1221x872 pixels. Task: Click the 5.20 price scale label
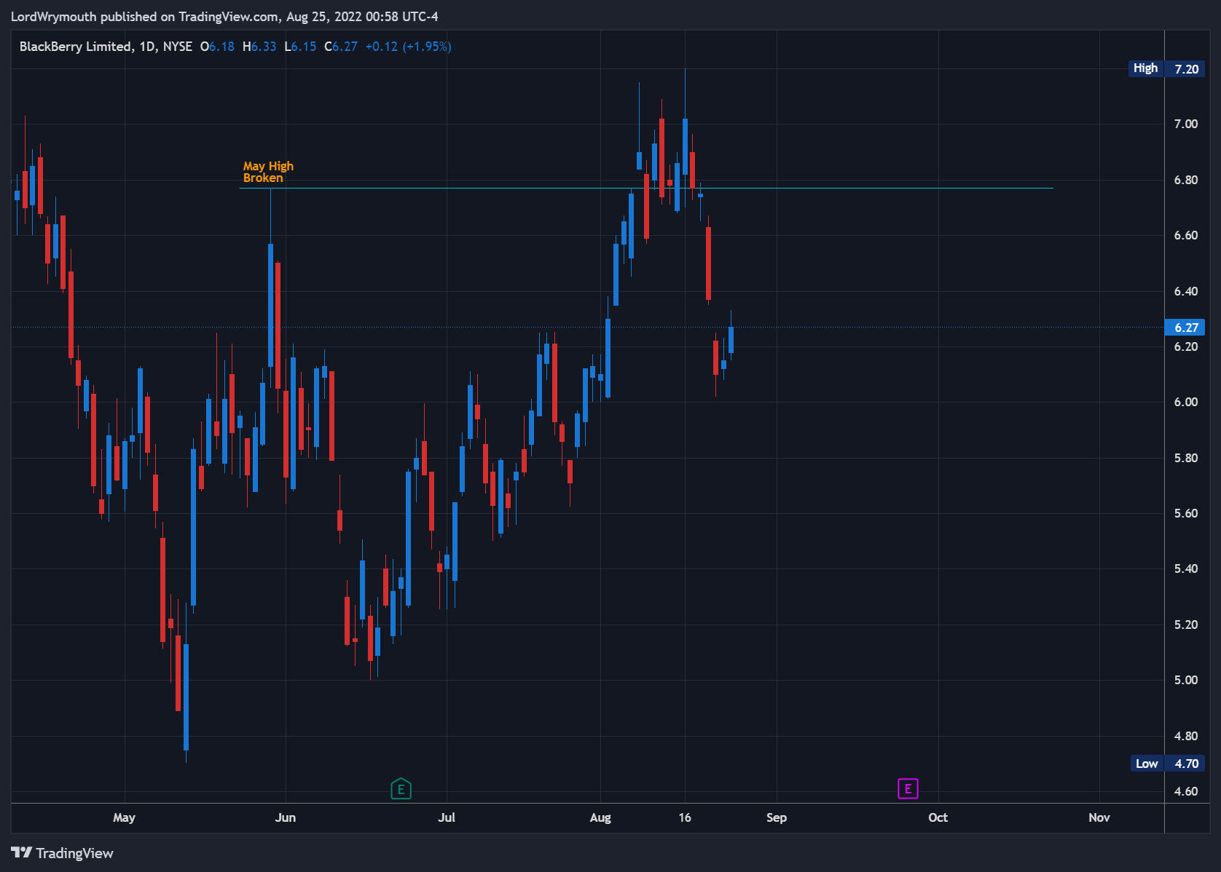1186,625
